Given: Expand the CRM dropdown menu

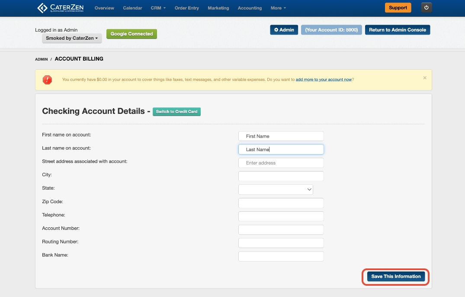Looking at the screenshot, I should pyautogui.click(x=158, y=8).
